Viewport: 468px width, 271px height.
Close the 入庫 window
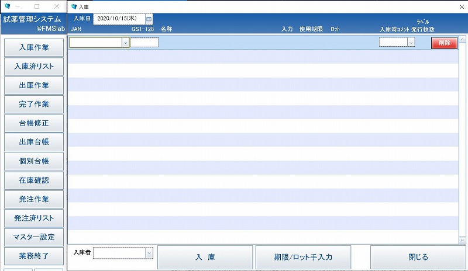pyautogui.click(x=462, y=6)
